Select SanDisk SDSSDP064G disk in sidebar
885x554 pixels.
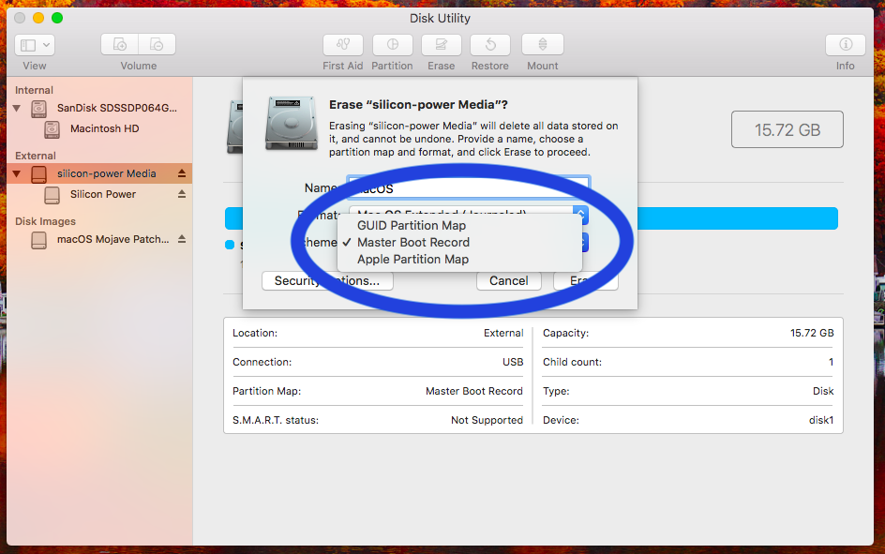[117, 108]
